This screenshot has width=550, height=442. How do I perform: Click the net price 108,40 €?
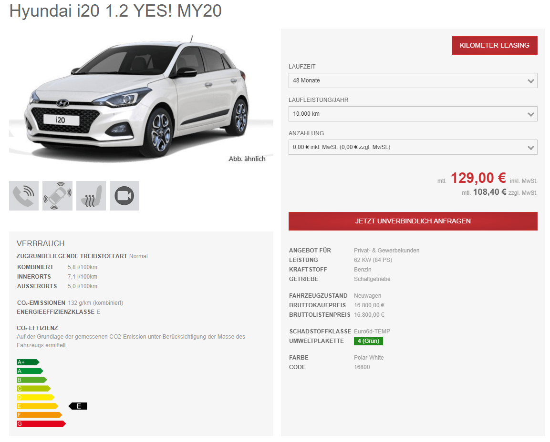[x=490, y=192]
